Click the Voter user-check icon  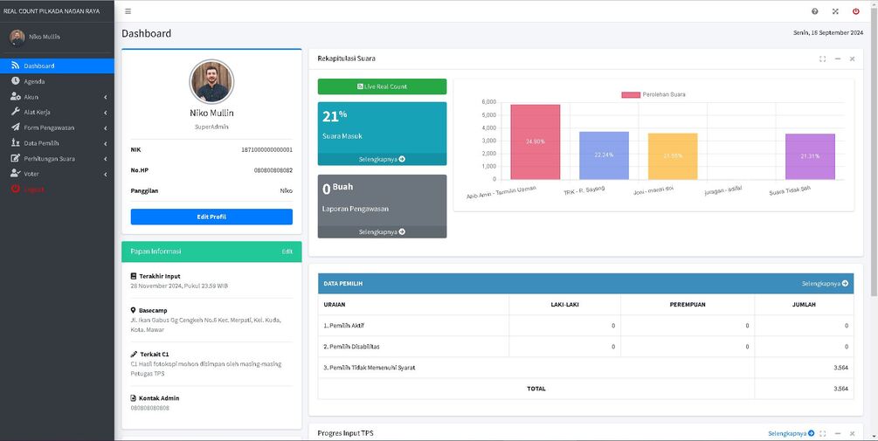[16, 174]
